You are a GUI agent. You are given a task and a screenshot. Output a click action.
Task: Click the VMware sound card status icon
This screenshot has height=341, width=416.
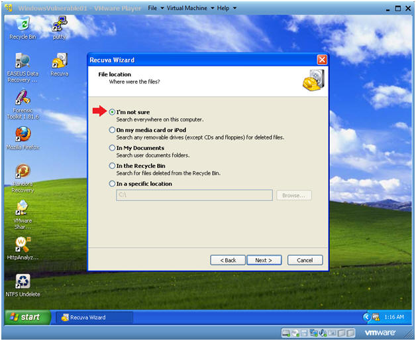(x=323, y=333)
